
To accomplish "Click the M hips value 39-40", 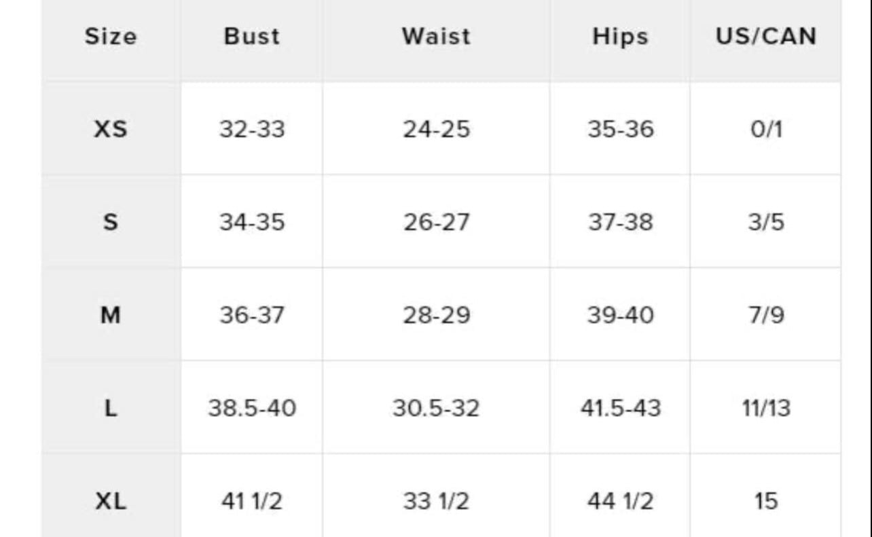I will click(620, 315).
